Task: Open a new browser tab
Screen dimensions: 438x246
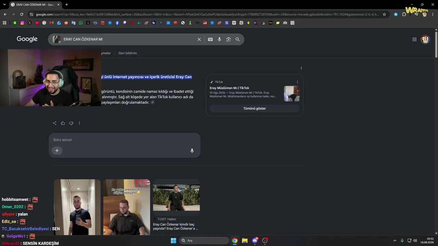Action: coord(66,5)
